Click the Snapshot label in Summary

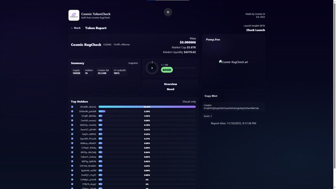133,63
